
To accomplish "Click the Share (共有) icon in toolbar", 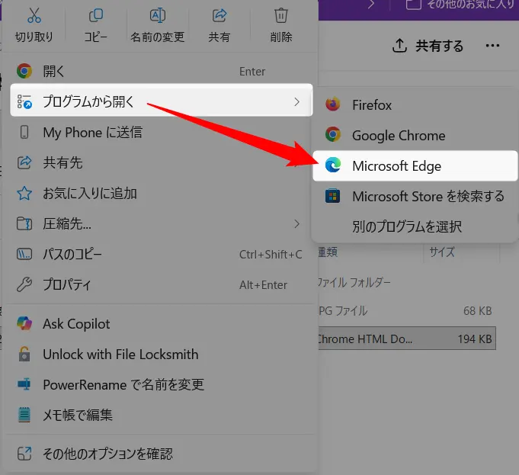I will click(219, 16).
